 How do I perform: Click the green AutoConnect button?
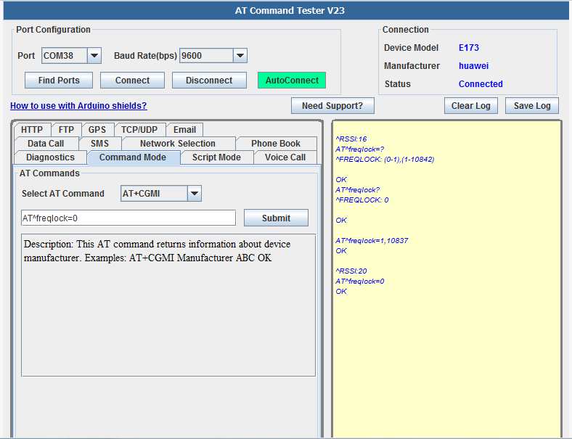point(292,81)
